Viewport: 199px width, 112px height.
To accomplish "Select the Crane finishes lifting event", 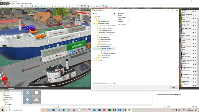I will 109,53.
